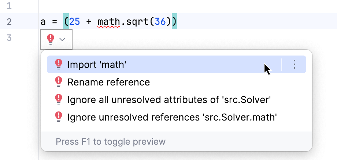This screenshot has width=337, height=160.
Task: Click the variable 'a' on line 2
Action: click(43, 22)
